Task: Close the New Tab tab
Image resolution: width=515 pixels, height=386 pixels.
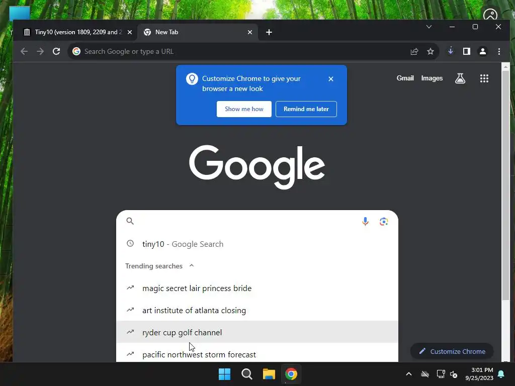Action: pyautogui.click(x=250, y=32)
